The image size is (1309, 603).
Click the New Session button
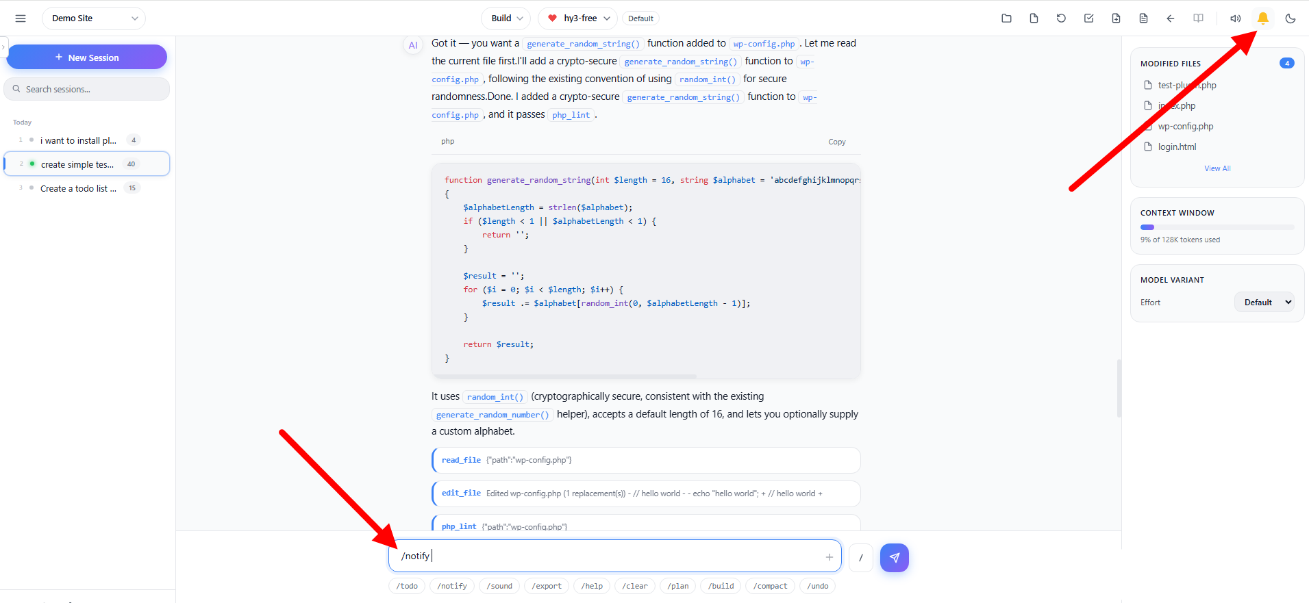tap(87, 57)
